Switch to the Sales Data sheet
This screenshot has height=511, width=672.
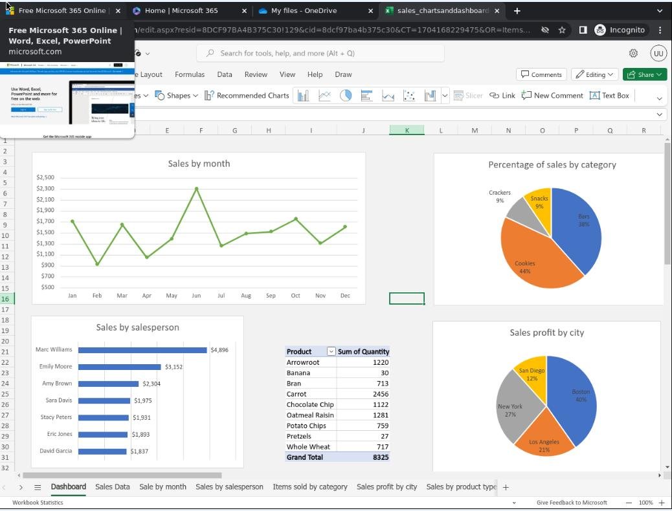click(112, 486)
